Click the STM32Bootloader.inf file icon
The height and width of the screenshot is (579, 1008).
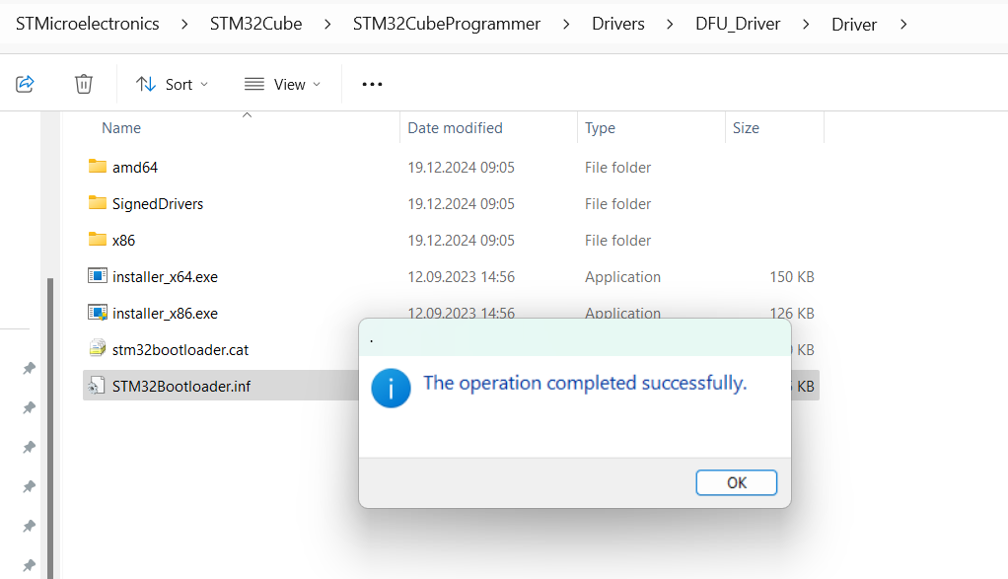[x=99, y=385]
